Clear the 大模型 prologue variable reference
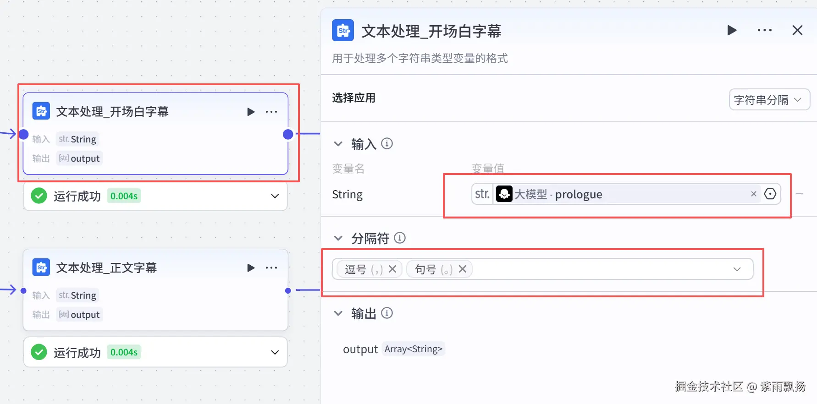817x404 pixels. tap(753, 194)
